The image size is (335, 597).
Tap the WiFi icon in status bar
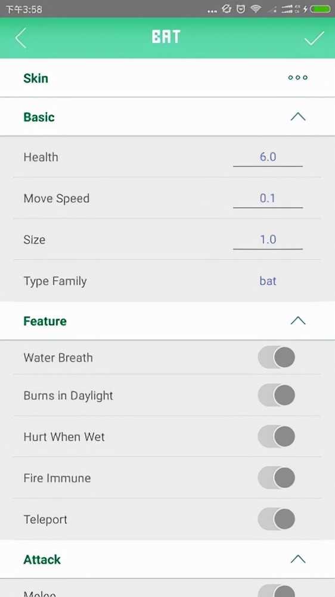click(x=256, y=9)
